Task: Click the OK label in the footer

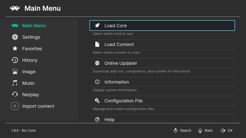Action: point(230,131)
